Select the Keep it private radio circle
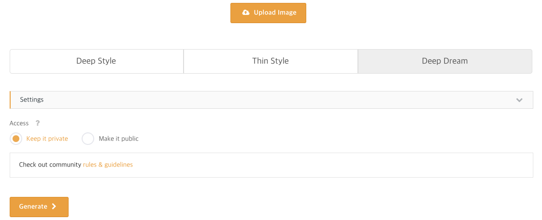 16,139
